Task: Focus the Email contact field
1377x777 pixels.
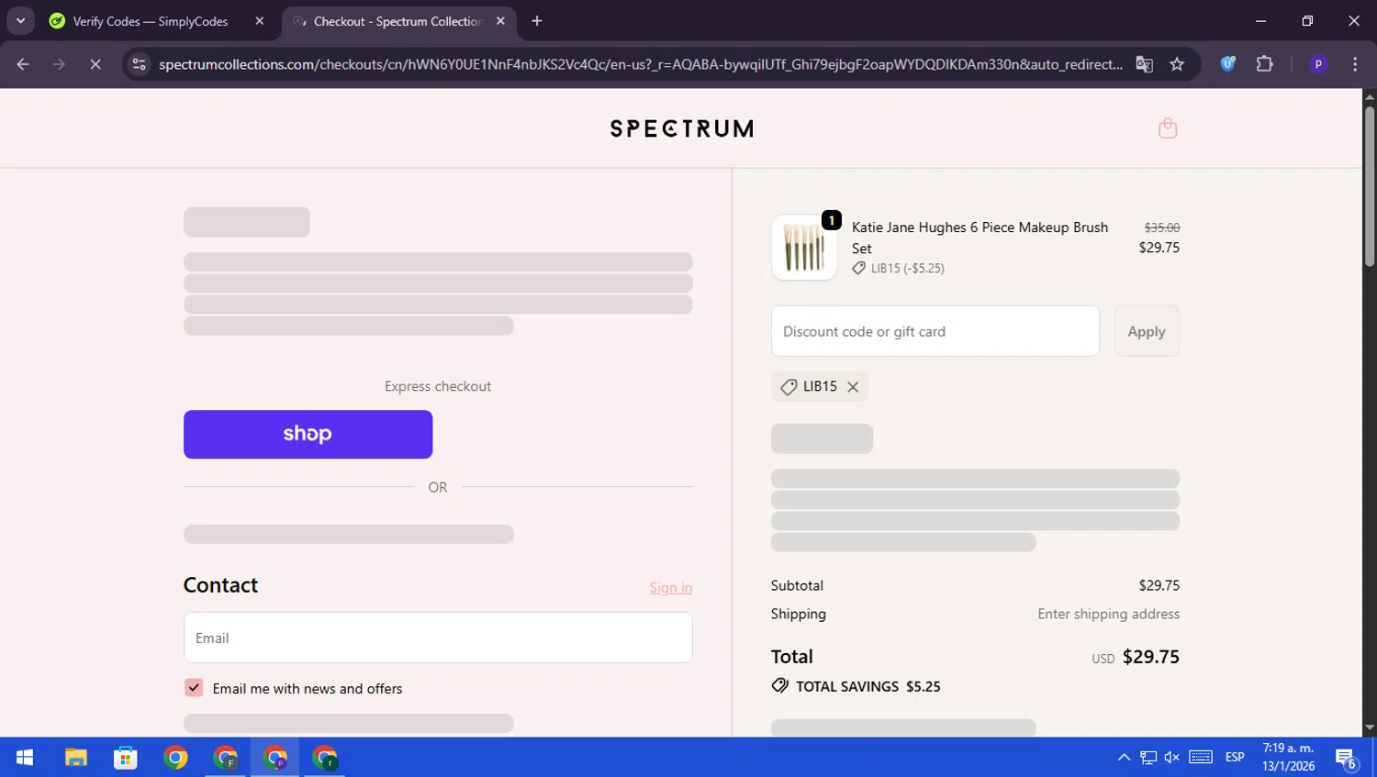Action: pos(438,638)
